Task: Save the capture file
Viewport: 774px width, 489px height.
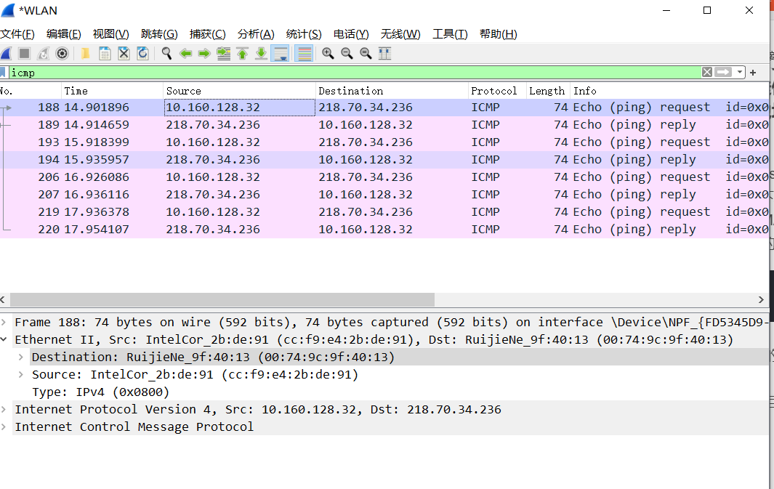Action: tap(105, 53)
